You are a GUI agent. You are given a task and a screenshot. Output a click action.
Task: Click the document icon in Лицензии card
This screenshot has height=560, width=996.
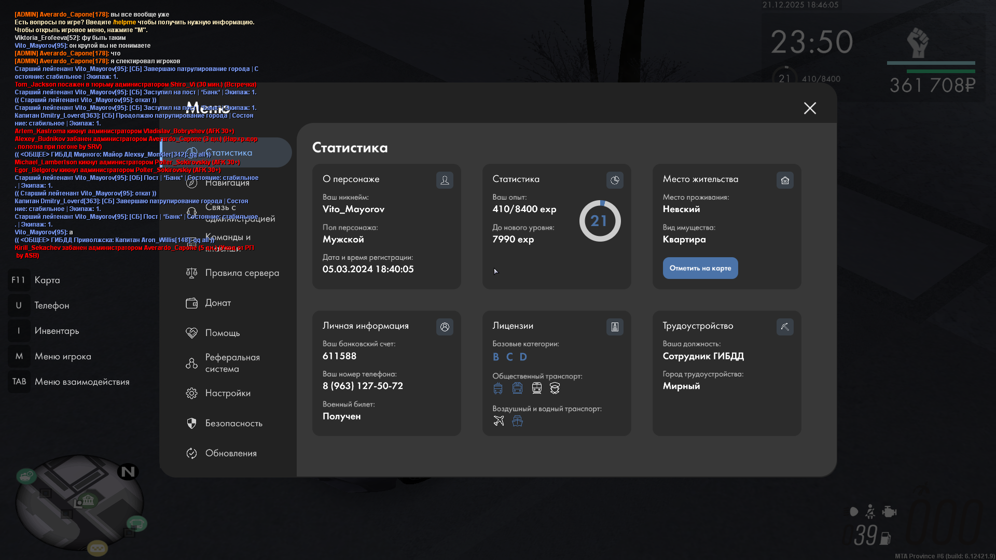coord(615,327)
